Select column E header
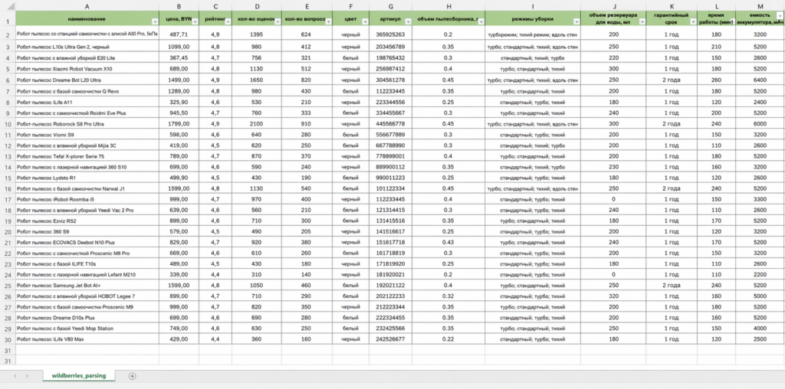Screen dimensions: 785x389 click(x=307, y=6)
